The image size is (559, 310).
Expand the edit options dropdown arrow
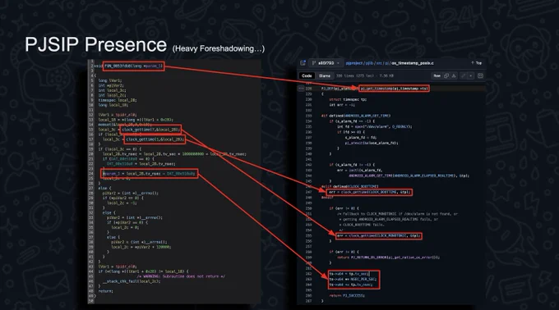471,75
